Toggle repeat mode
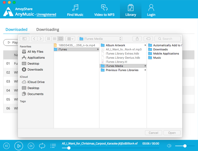Image resolution: width=198 pixels, height=151 pixels. pyautogui.click(x=42, y=146)
